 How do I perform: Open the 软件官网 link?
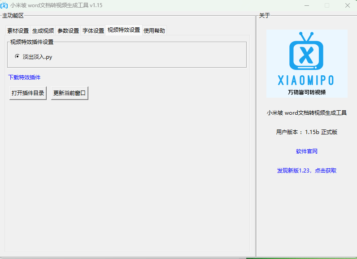click(307, 151)
